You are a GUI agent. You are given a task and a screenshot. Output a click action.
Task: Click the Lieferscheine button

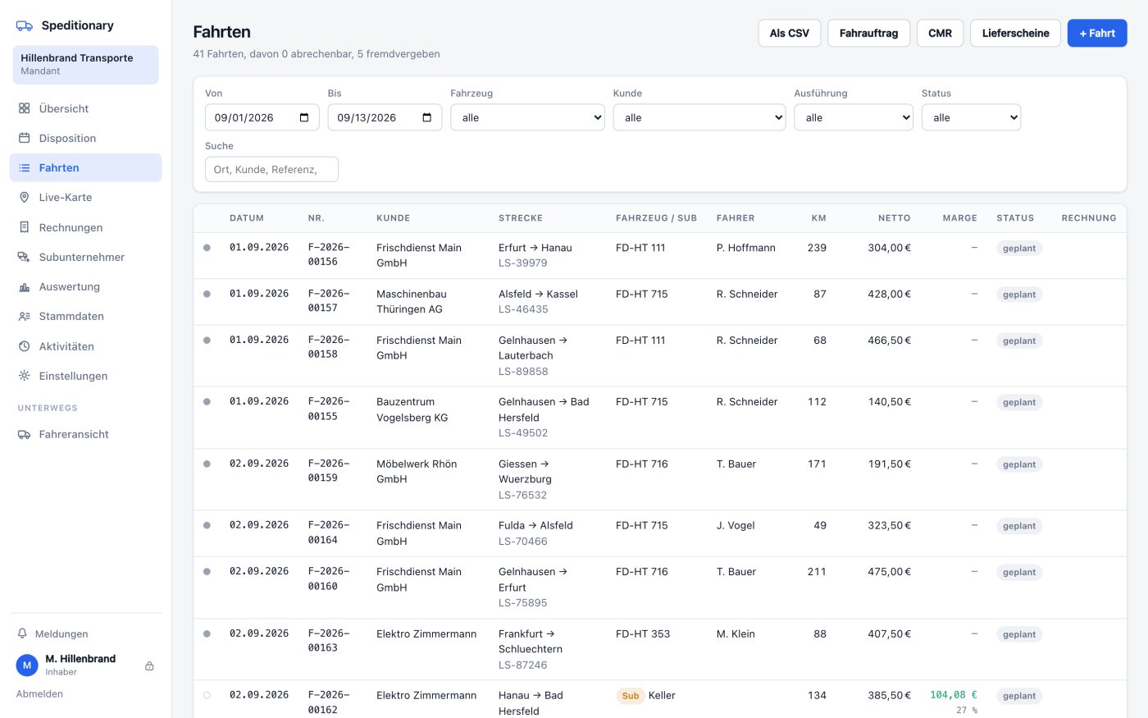tap(1015, 33)
